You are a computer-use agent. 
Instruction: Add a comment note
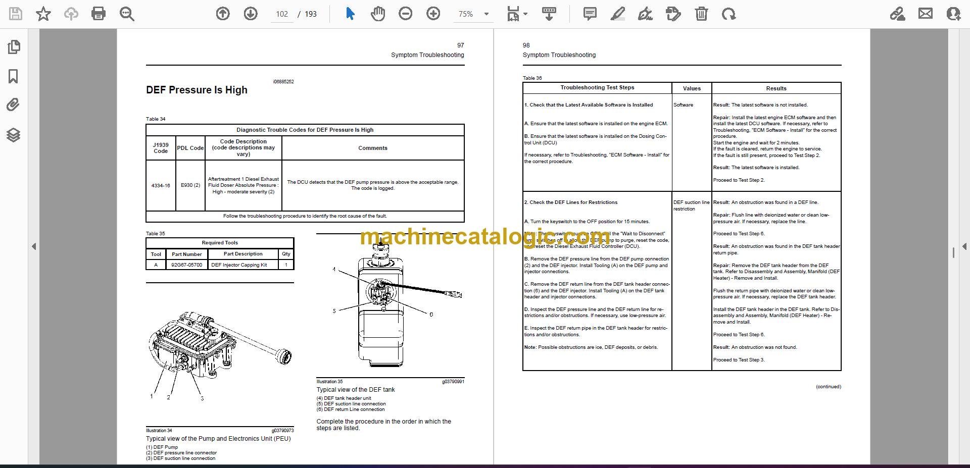click(590, 14)
